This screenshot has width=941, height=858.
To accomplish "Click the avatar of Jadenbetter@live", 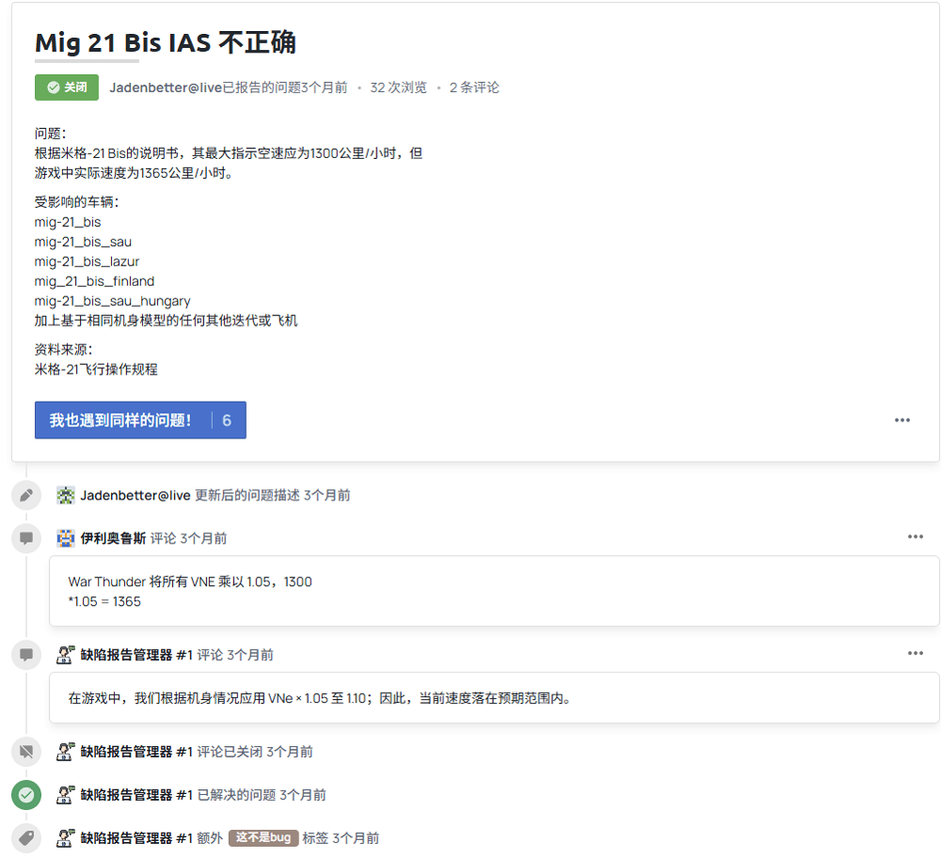I will click(65, 494).
